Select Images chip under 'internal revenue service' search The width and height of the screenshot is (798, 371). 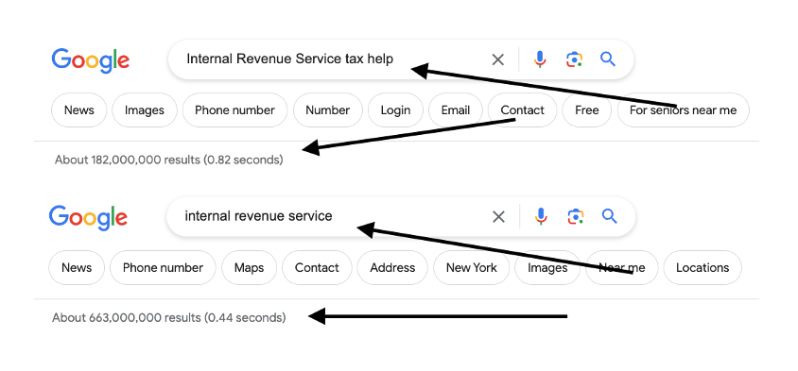(547, 268)
